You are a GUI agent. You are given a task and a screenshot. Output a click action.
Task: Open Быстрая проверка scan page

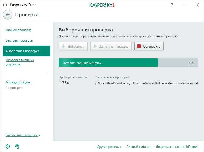point(19,40)
